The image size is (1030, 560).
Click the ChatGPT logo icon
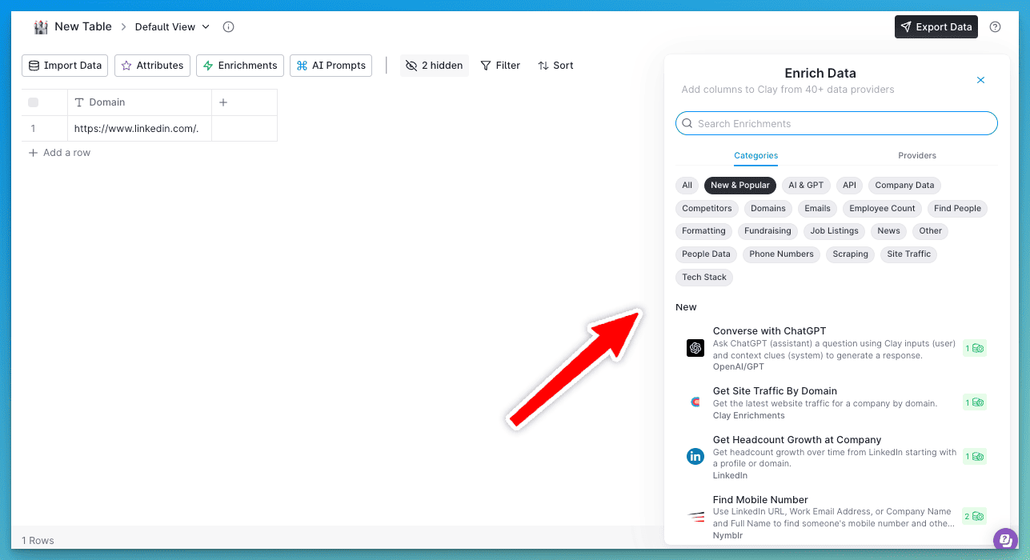point(695,348)
